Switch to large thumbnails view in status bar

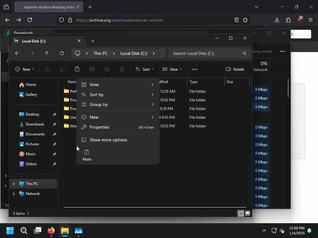click(x=248, y=213)
